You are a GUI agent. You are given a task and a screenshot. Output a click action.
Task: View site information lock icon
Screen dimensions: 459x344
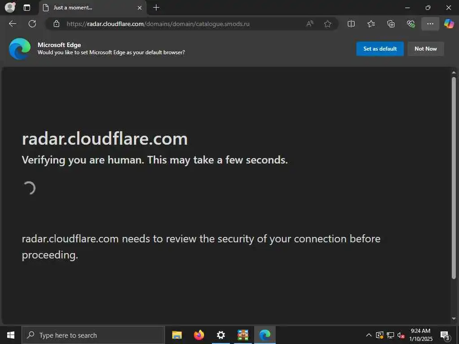tap(56, 24)
